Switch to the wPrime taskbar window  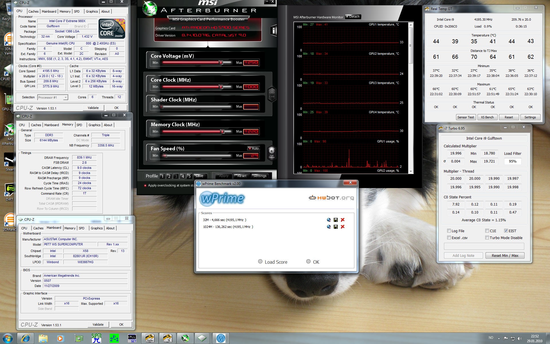221,338
